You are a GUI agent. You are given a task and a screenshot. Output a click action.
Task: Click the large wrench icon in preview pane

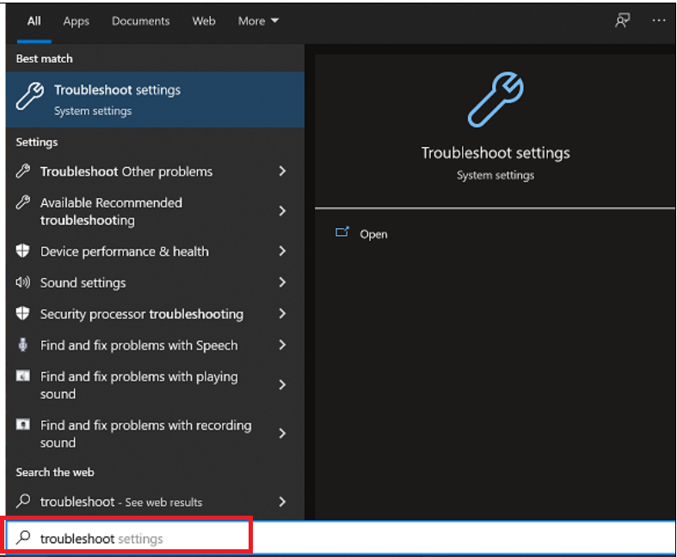point(495,101)
